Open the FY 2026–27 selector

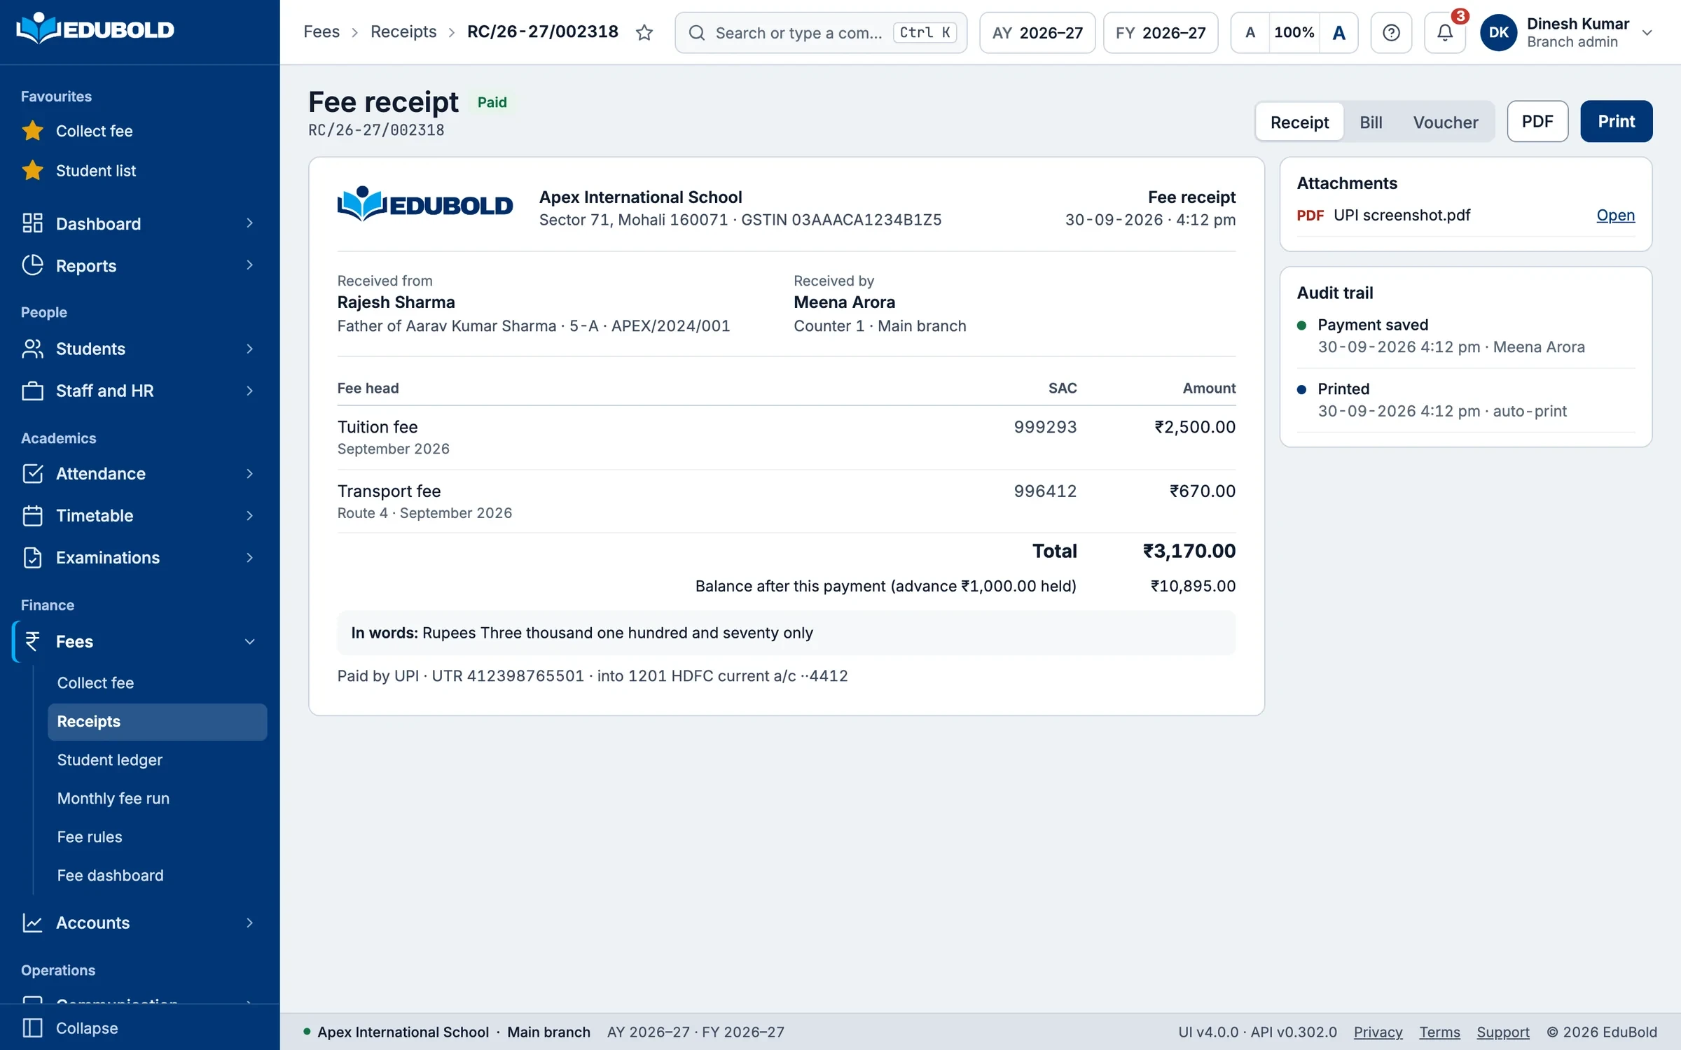1161,32
